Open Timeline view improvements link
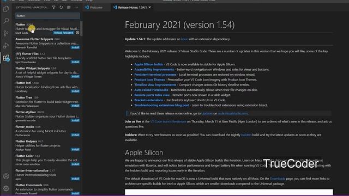 155,85
